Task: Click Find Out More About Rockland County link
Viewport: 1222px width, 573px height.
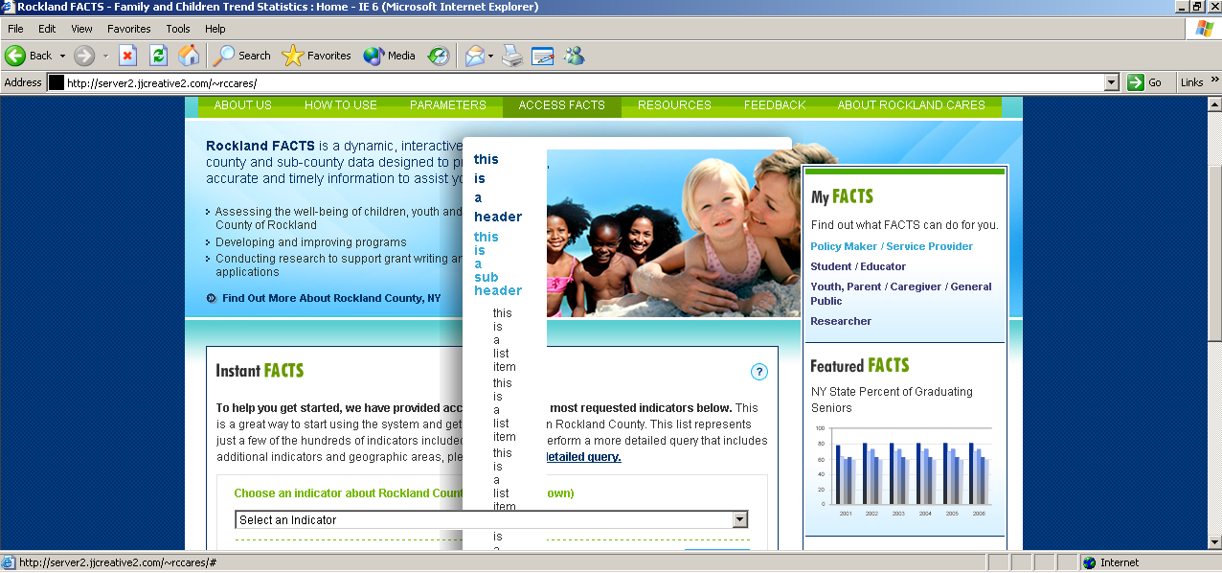Action: point(331,298)
